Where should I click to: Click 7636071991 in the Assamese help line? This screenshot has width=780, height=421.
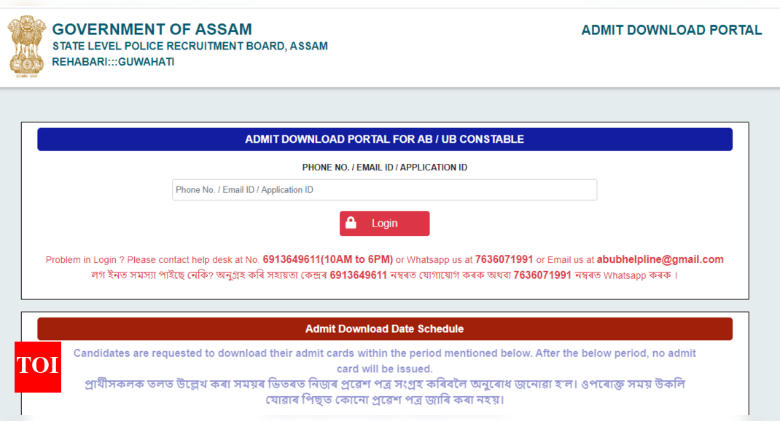(542, 275)
